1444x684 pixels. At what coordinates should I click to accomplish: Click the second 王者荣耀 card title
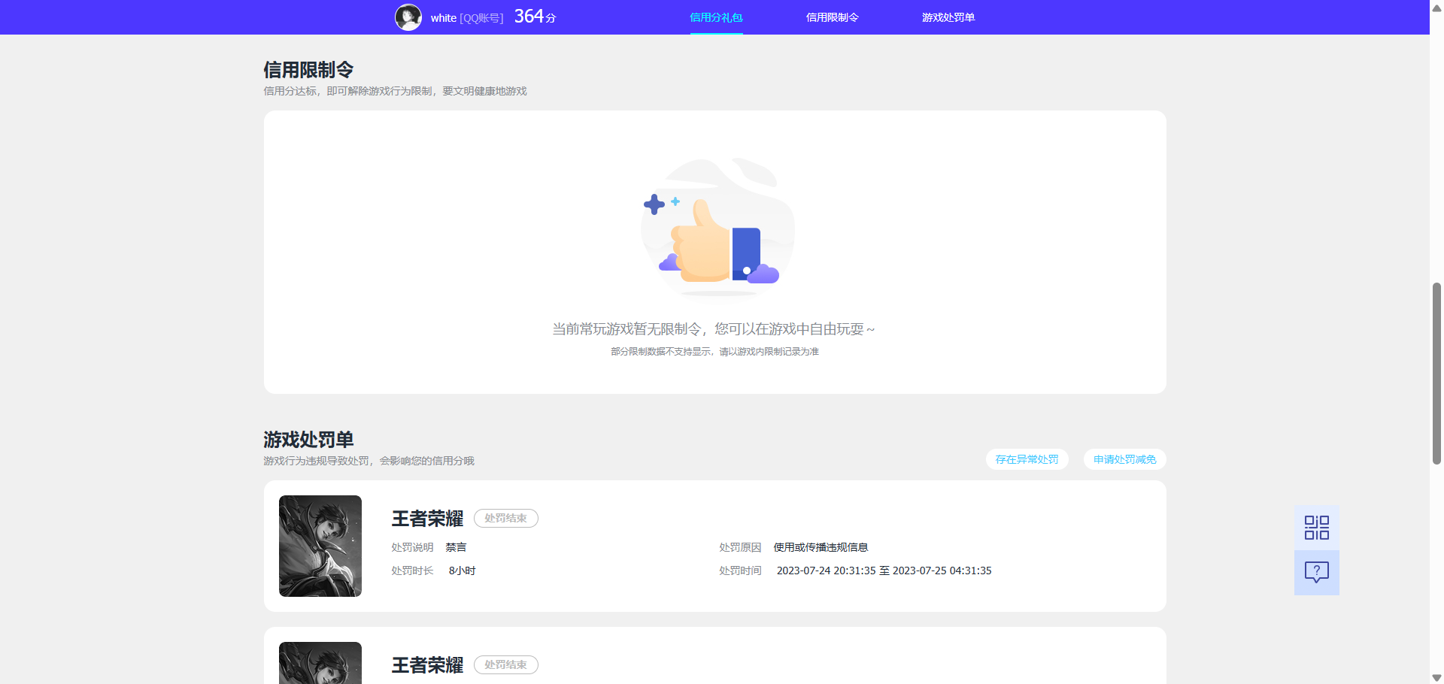(427, 665)
